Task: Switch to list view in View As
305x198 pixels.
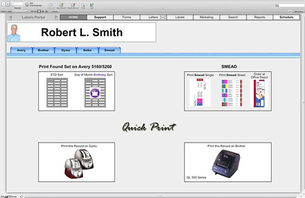Action: point(43,11)
